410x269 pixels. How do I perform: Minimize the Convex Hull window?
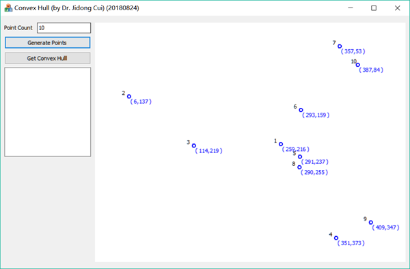pos(351,8)
